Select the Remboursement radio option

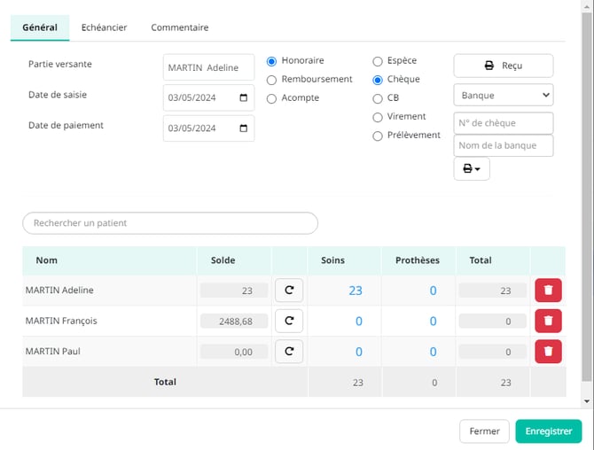click(272, 80)
